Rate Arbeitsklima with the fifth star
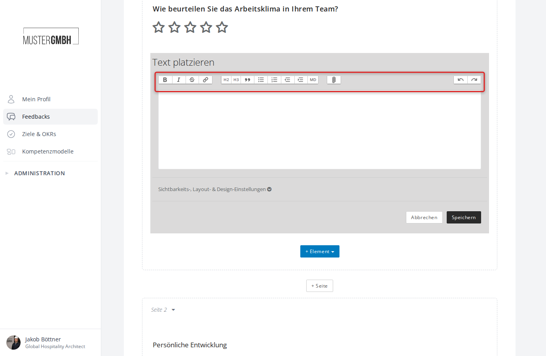 click(222, 27)
